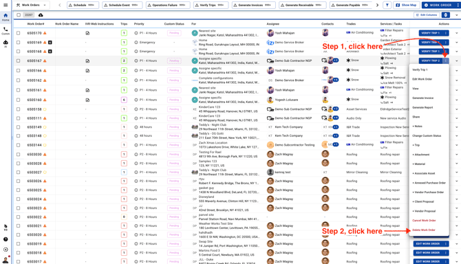Expand the 6505167 row chevron

tap(457, 60)
